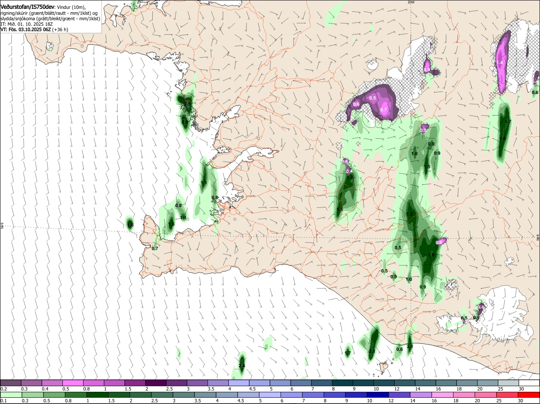The image size is (540, 404).
Task: Click the lightest green rain swatch labeled 0.1
Action: click(11, 395)
